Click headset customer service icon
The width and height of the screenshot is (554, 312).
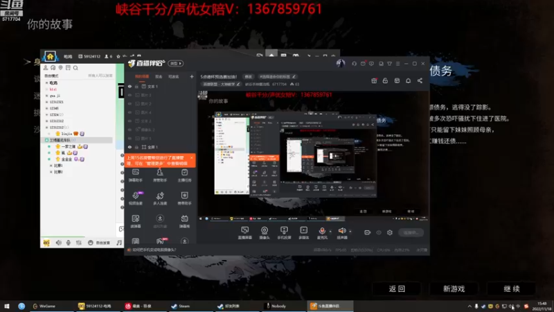[354, 64]
